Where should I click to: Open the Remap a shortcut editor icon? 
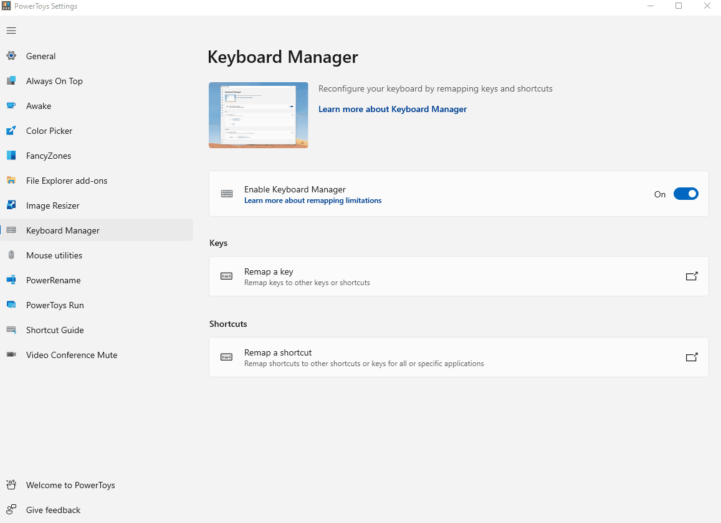[x=692, y=357]
